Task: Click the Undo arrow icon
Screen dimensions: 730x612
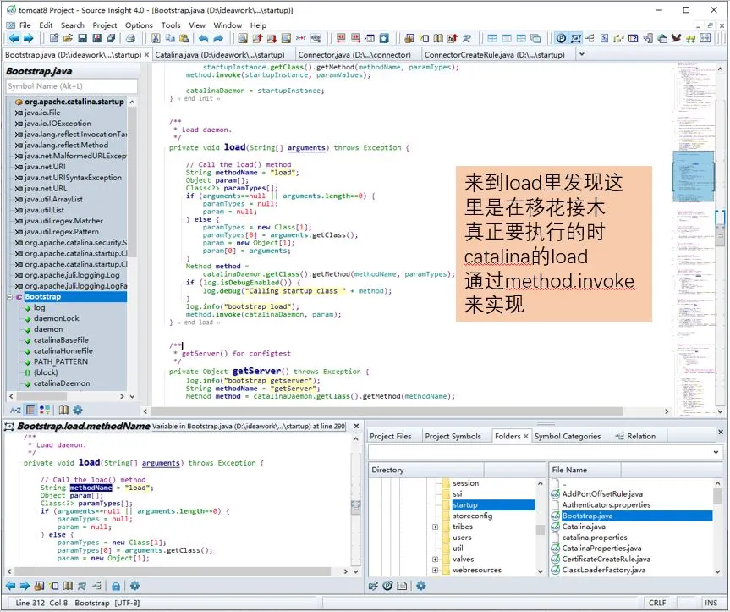Action: pyautogui.click(x=204, y=39)
